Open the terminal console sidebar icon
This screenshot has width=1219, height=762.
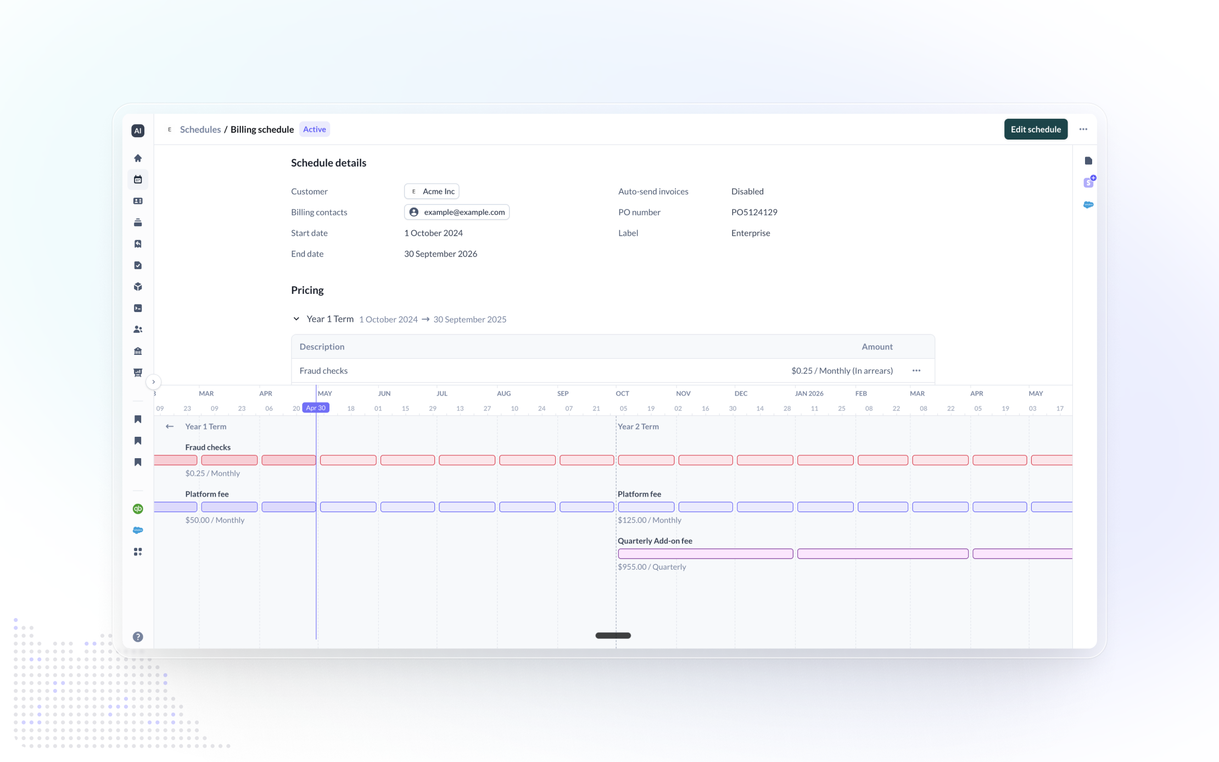coord(138,308)
